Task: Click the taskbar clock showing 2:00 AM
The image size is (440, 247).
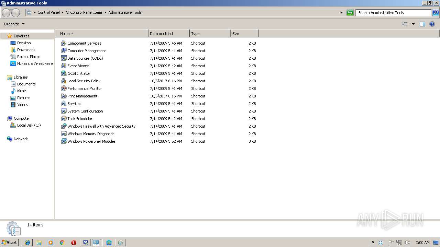Action: coord(422,243)
